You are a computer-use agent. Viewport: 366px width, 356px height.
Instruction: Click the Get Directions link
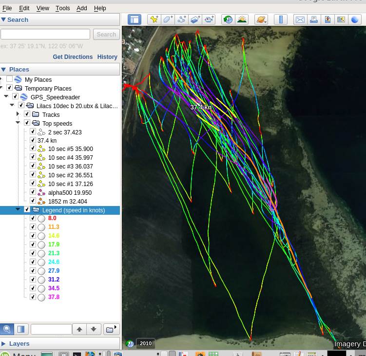73,57
